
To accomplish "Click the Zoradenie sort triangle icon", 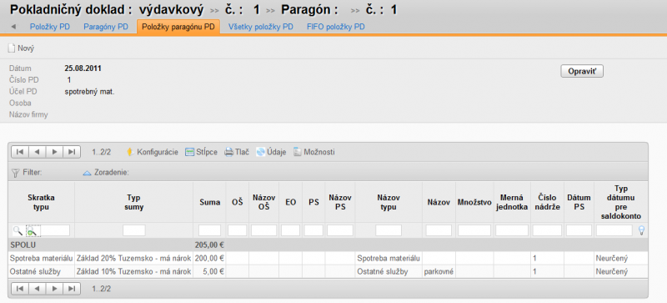I will coord(88,173).
